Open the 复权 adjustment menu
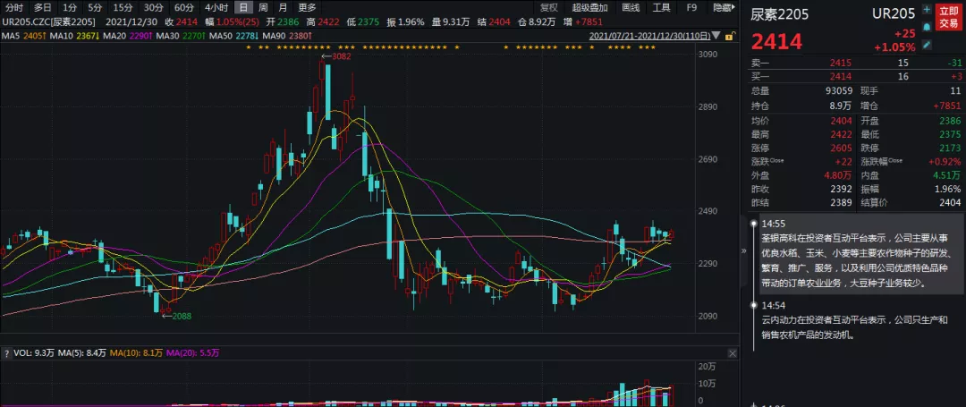 (549, 7)
